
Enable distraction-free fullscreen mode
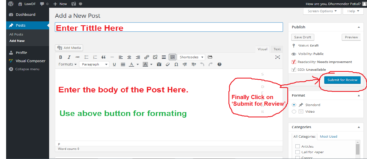(277, 57)
